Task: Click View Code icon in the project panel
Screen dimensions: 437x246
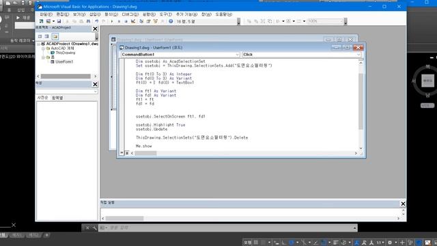Action: click(40, 36)
